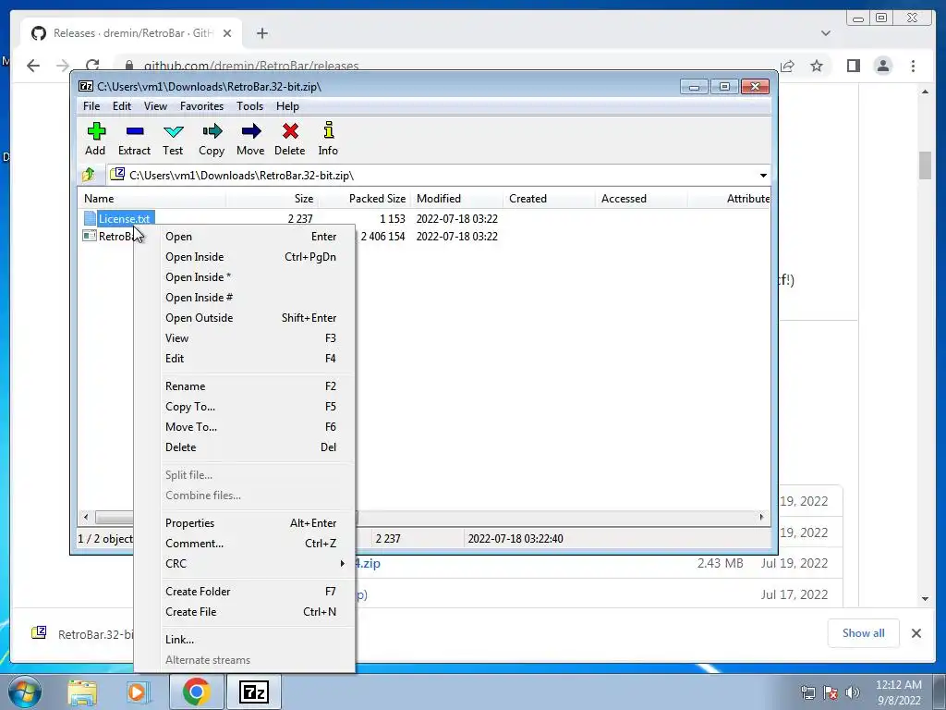Bookmark this page with star icon
The height and width of the screenshot is (710, 946).
tap(817, 66)
